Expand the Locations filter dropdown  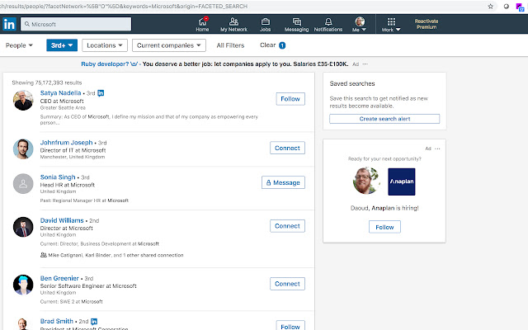(x=105, y=45)
